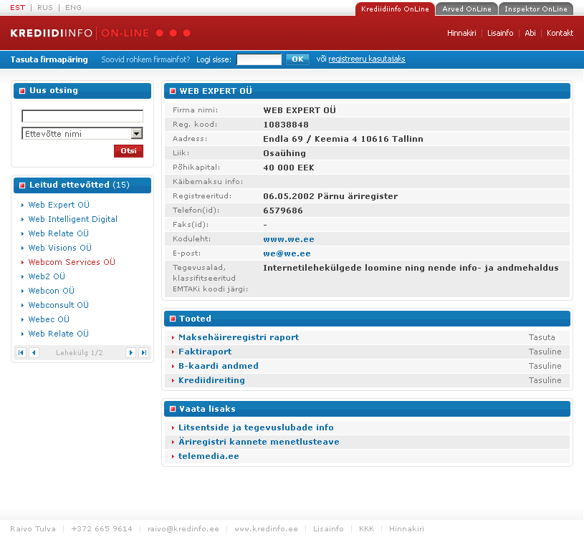Open the Abi help page
This screenshot has height=537, width=584.
click(x=530, y=33)
